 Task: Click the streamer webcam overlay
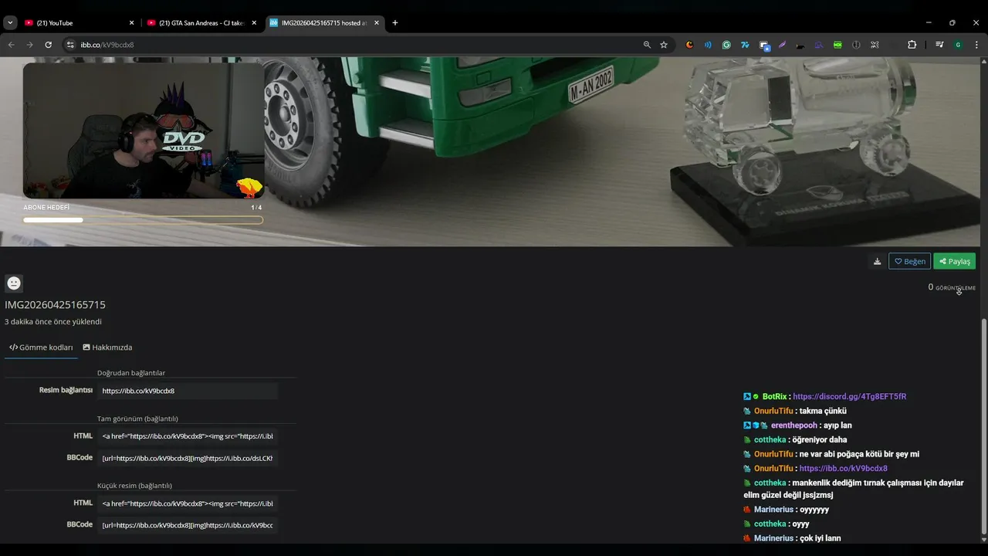144,131
